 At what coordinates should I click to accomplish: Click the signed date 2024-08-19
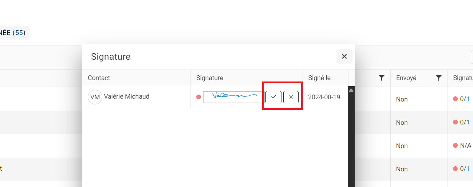(x=324, y=97)
